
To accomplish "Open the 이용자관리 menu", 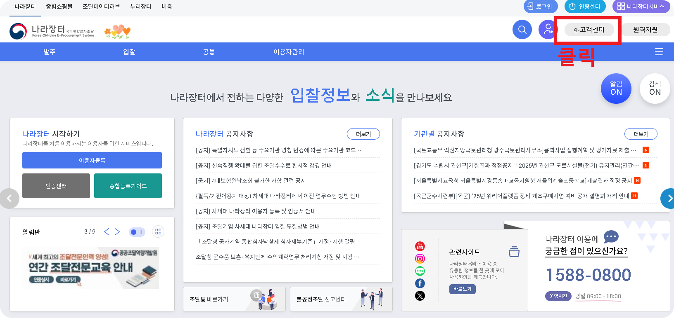I will (289, 52).
